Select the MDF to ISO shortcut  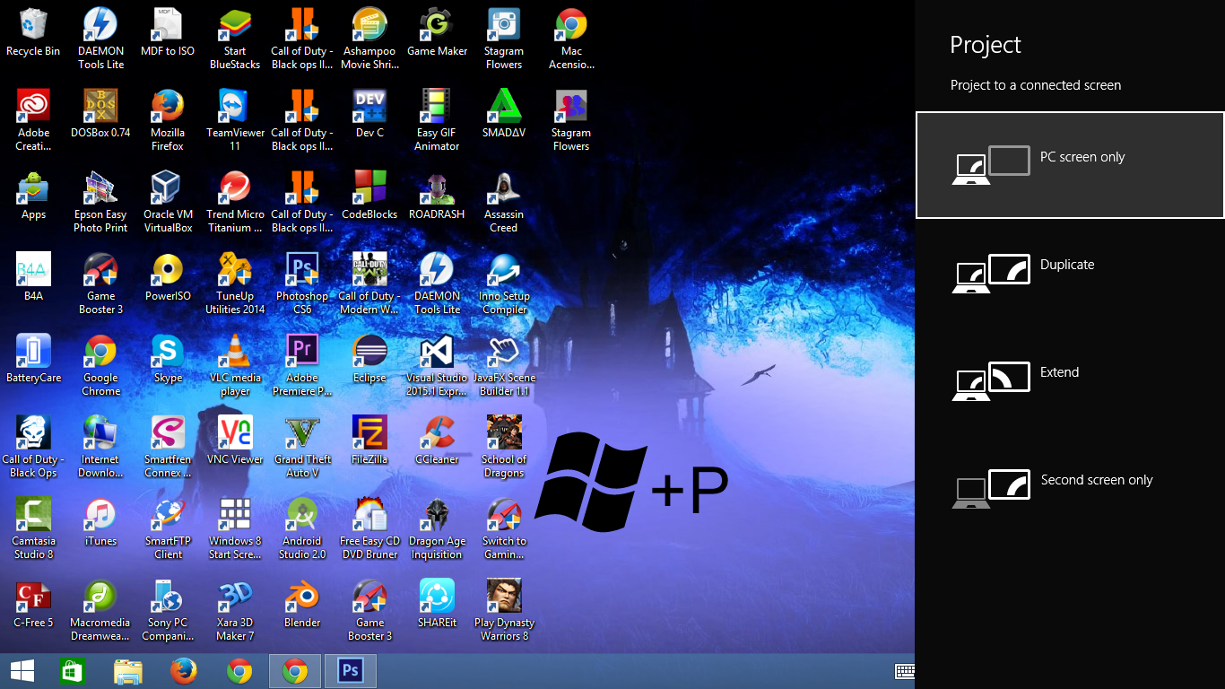168,33
